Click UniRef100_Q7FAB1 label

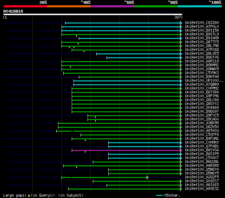tap(202, 146)
